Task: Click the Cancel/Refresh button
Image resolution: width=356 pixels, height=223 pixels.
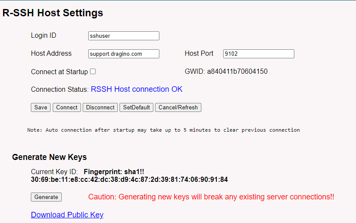Action: click(x=178, y=107)
